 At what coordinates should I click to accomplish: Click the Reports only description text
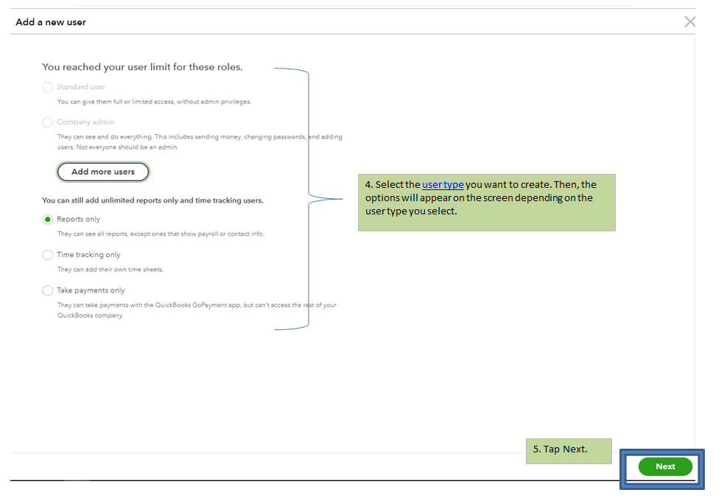tap(160, 234)
